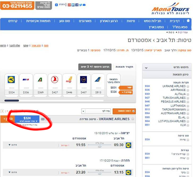Open the חופשות אקזוטיות menu item

(38, 21)
